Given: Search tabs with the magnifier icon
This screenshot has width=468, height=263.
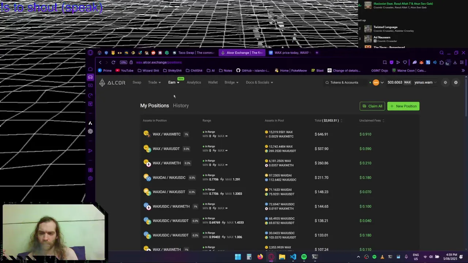Looking at the screenshot, I should (441, 53).
